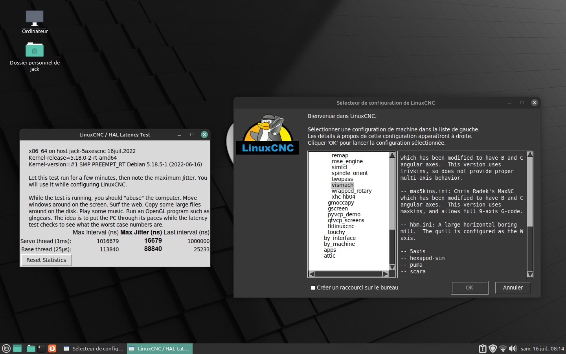The image size is (566, 354).
Task: Close the Sélecteur de configuration window
Action: coord(535,103)
